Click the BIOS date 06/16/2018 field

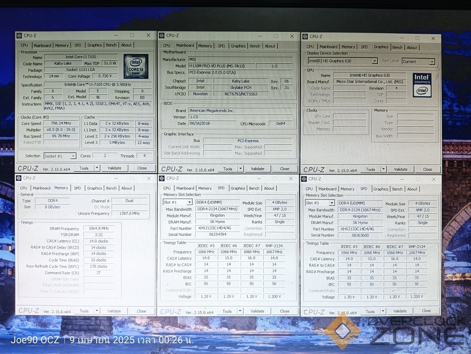coord(212,123)
